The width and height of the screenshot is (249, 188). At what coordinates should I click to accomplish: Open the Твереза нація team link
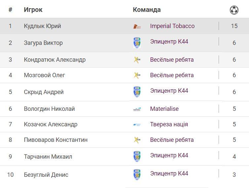pyautogui.click(x=169, y=124)
